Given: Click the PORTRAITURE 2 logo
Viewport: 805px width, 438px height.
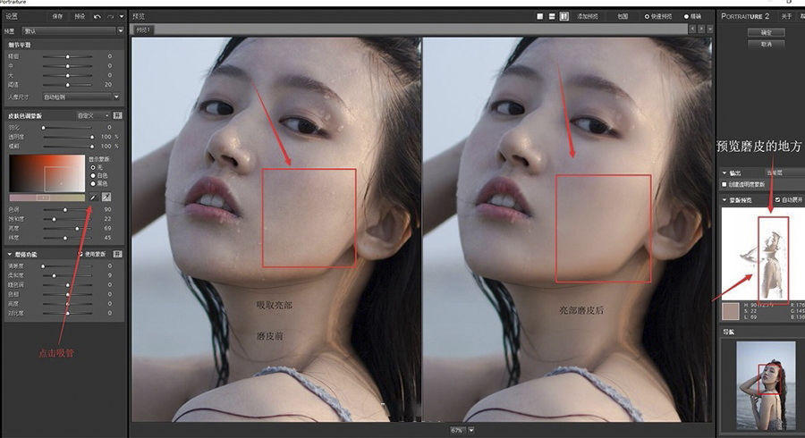Looking at the screenshot, I should [x=745, y=16].
